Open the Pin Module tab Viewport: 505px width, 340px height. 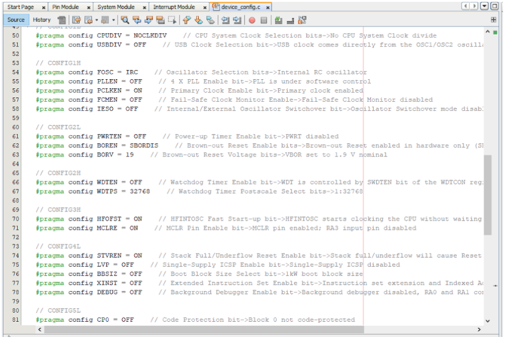[65, 7]
